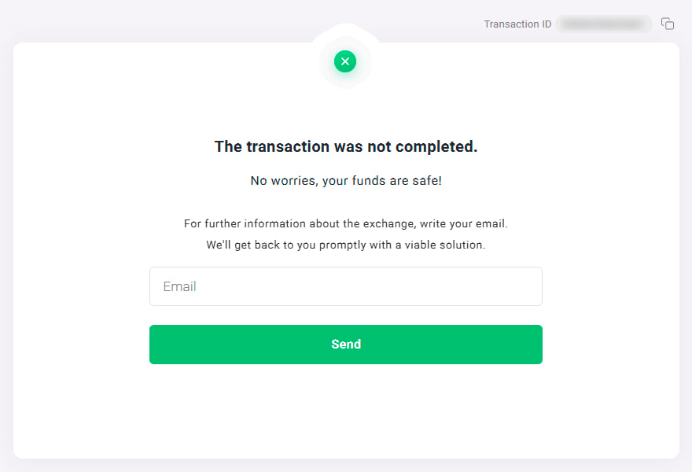This screenshot has width=692, height=472.
Task: Click the green failed-transaction X icon
Action: pyautogui.click(x=345, y=61)
